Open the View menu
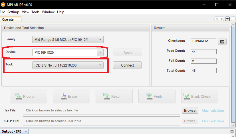Image resolution: width=236 pixels, height=138 pixels. click(x=25, y=12)
